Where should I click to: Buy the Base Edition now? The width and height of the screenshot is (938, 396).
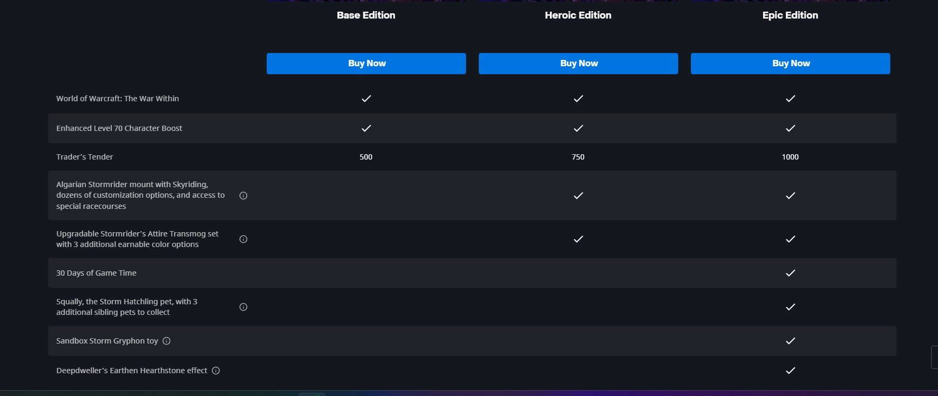tap(366, 64)
